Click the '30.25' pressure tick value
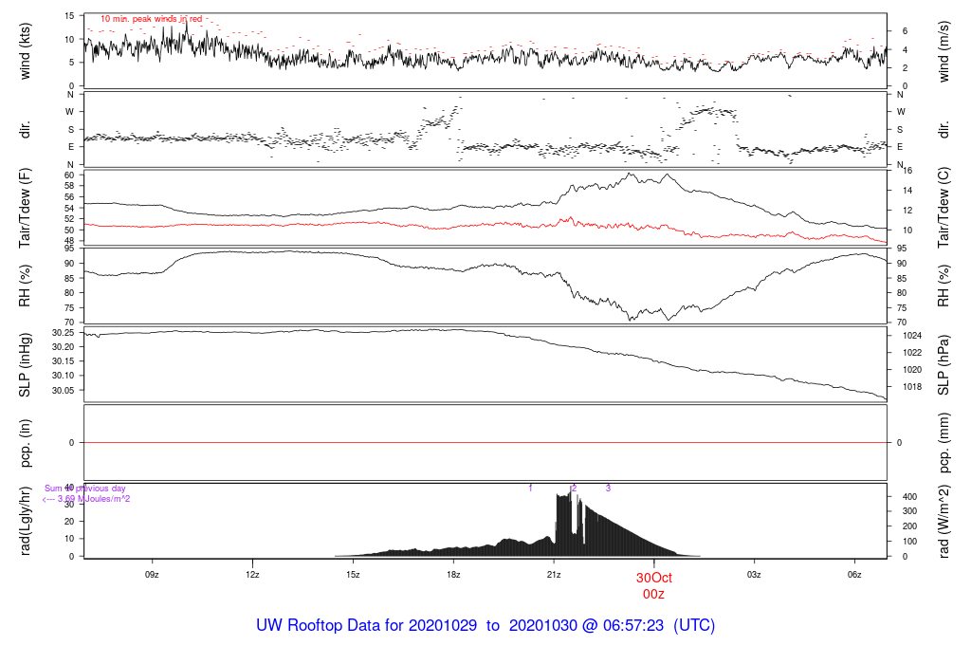The width and height of the screenshot is (971, 664). 64,333
